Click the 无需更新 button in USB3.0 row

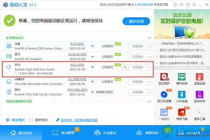138,82
